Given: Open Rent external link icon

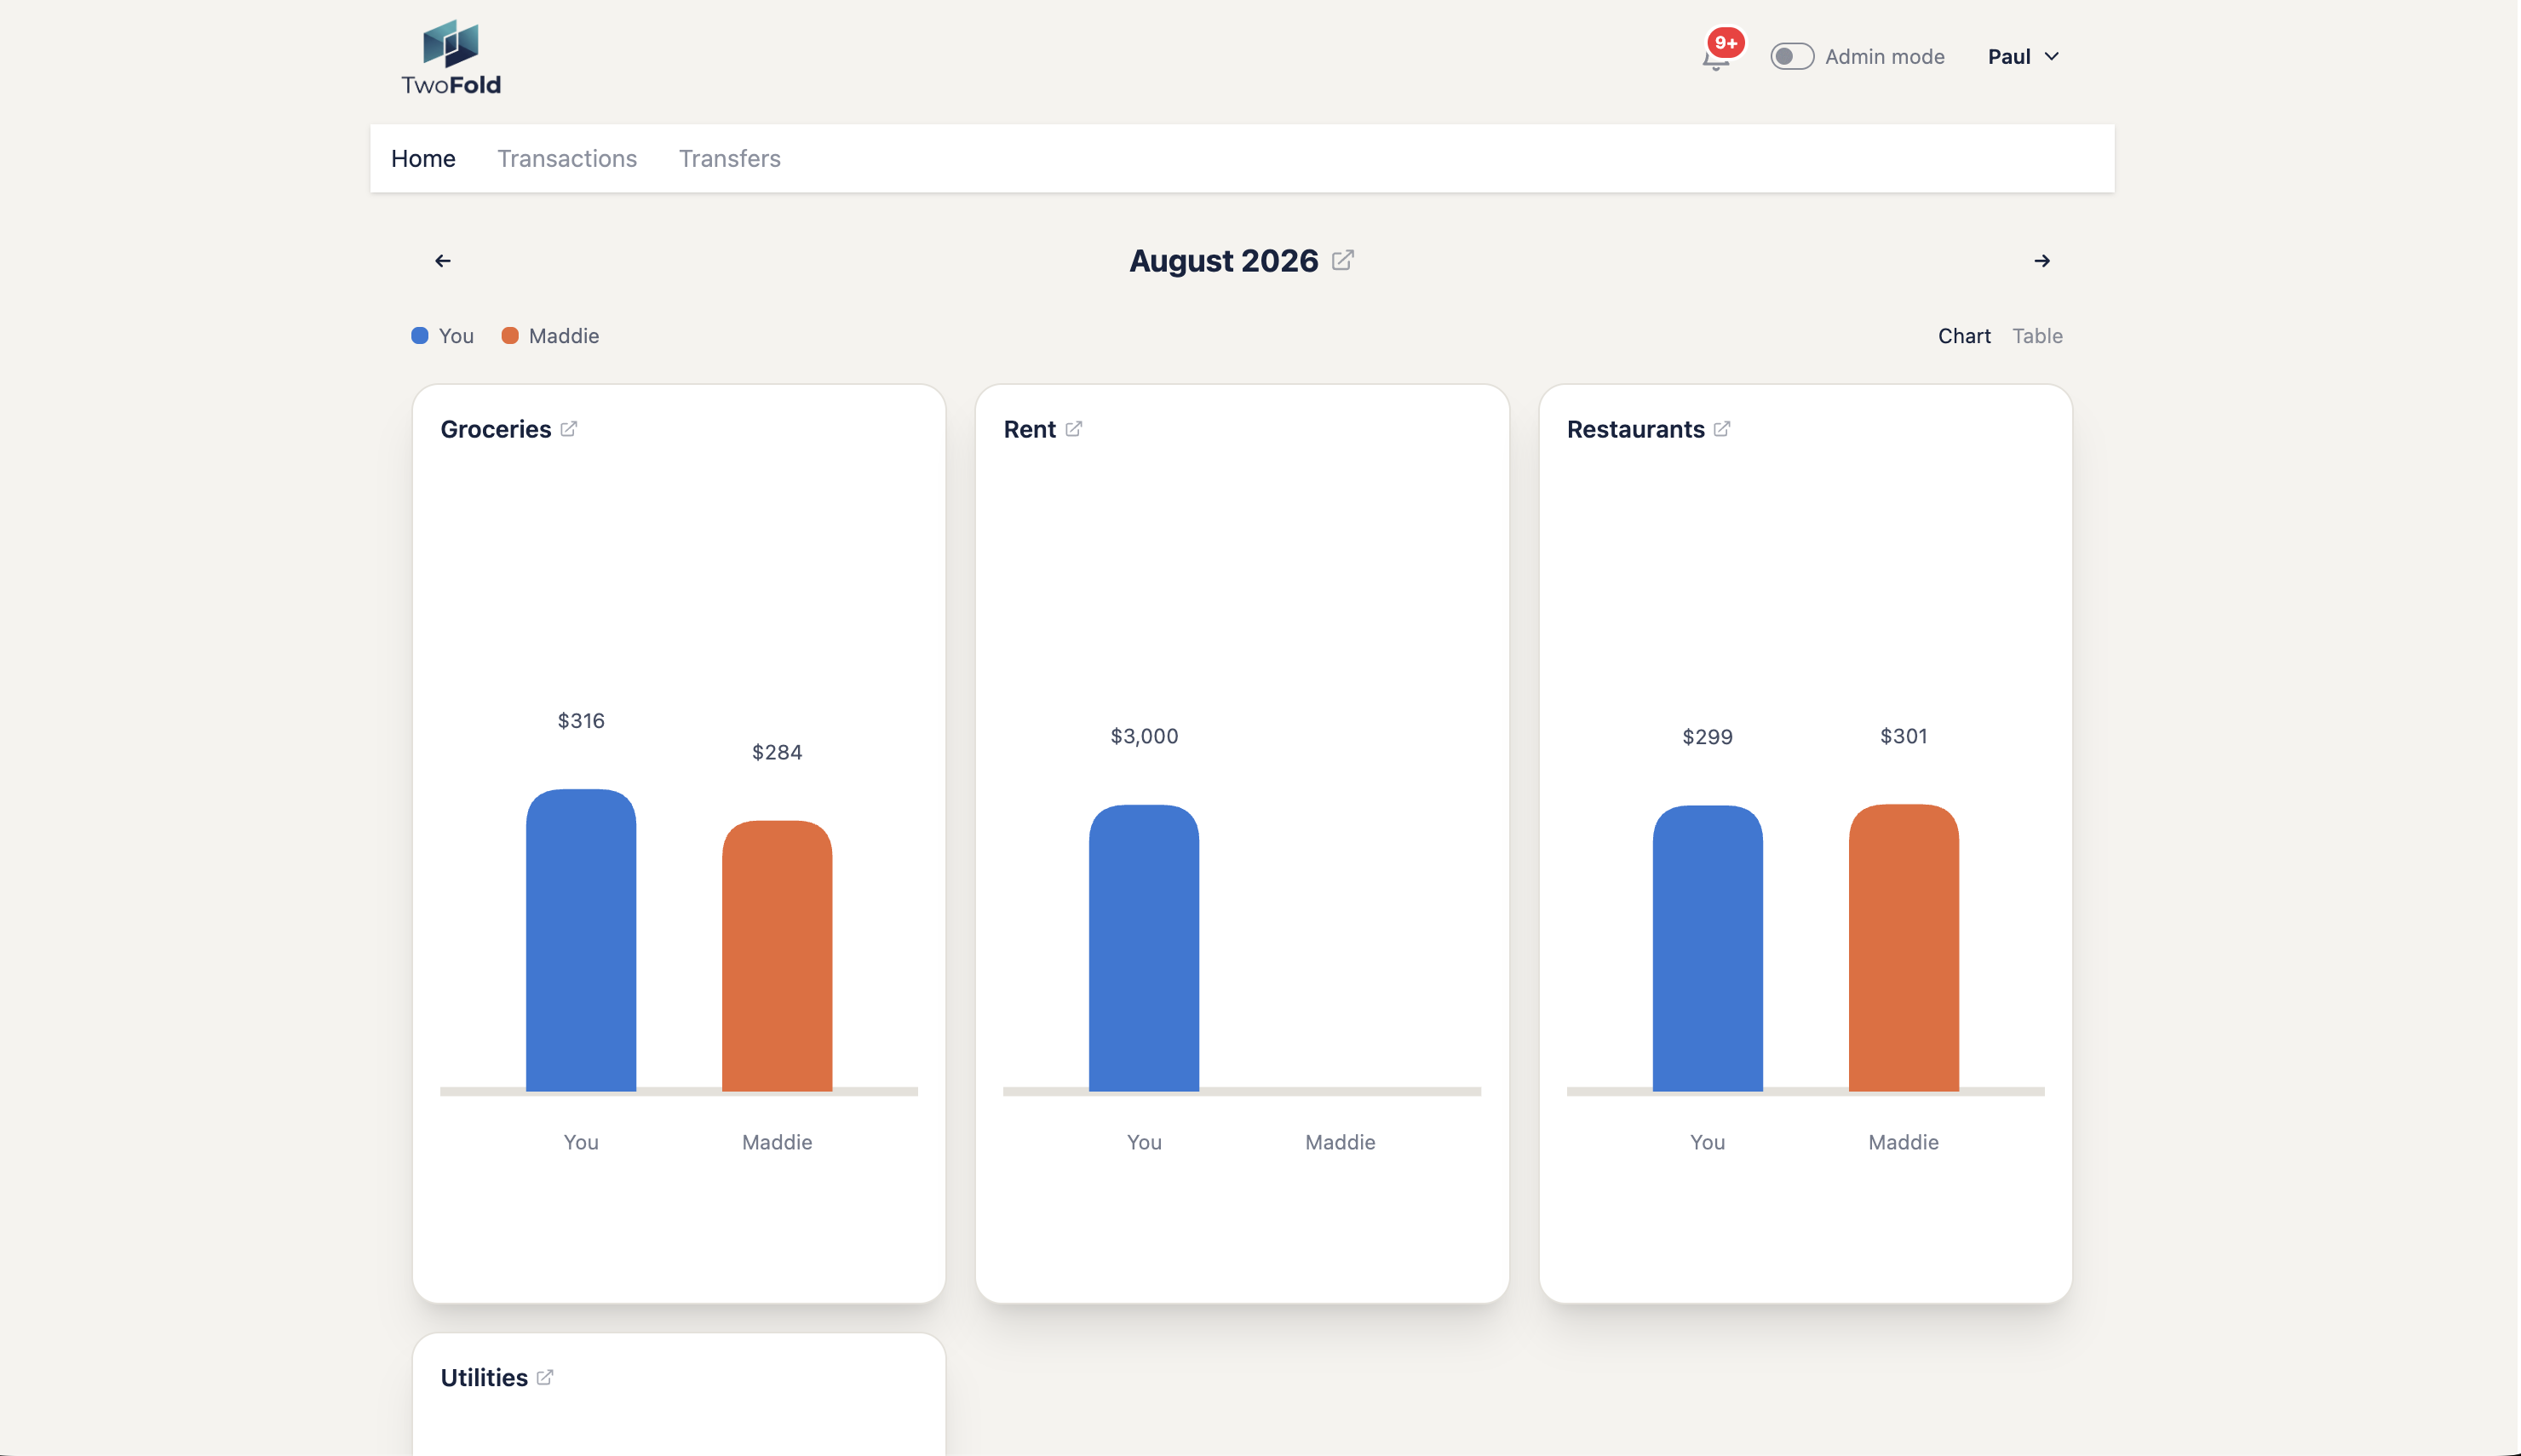Looking at the screenshot, I should (x=1074, y=429).
